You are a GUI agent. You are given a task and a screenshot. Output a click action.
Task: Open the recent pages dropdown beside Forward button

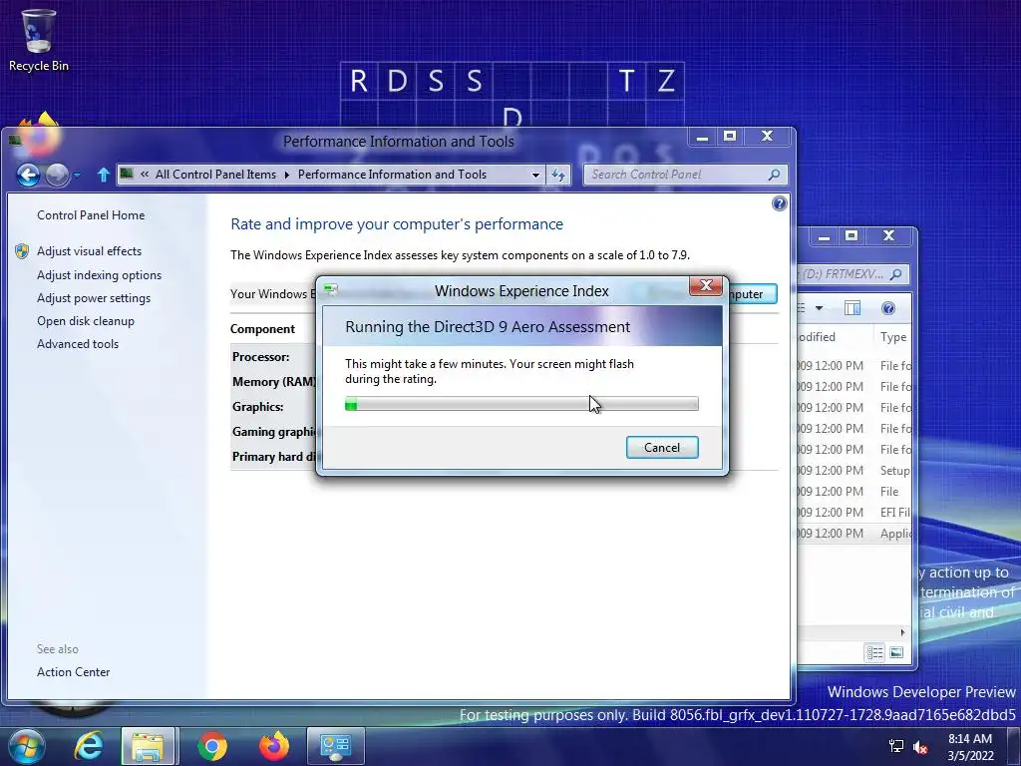point(78,175)
